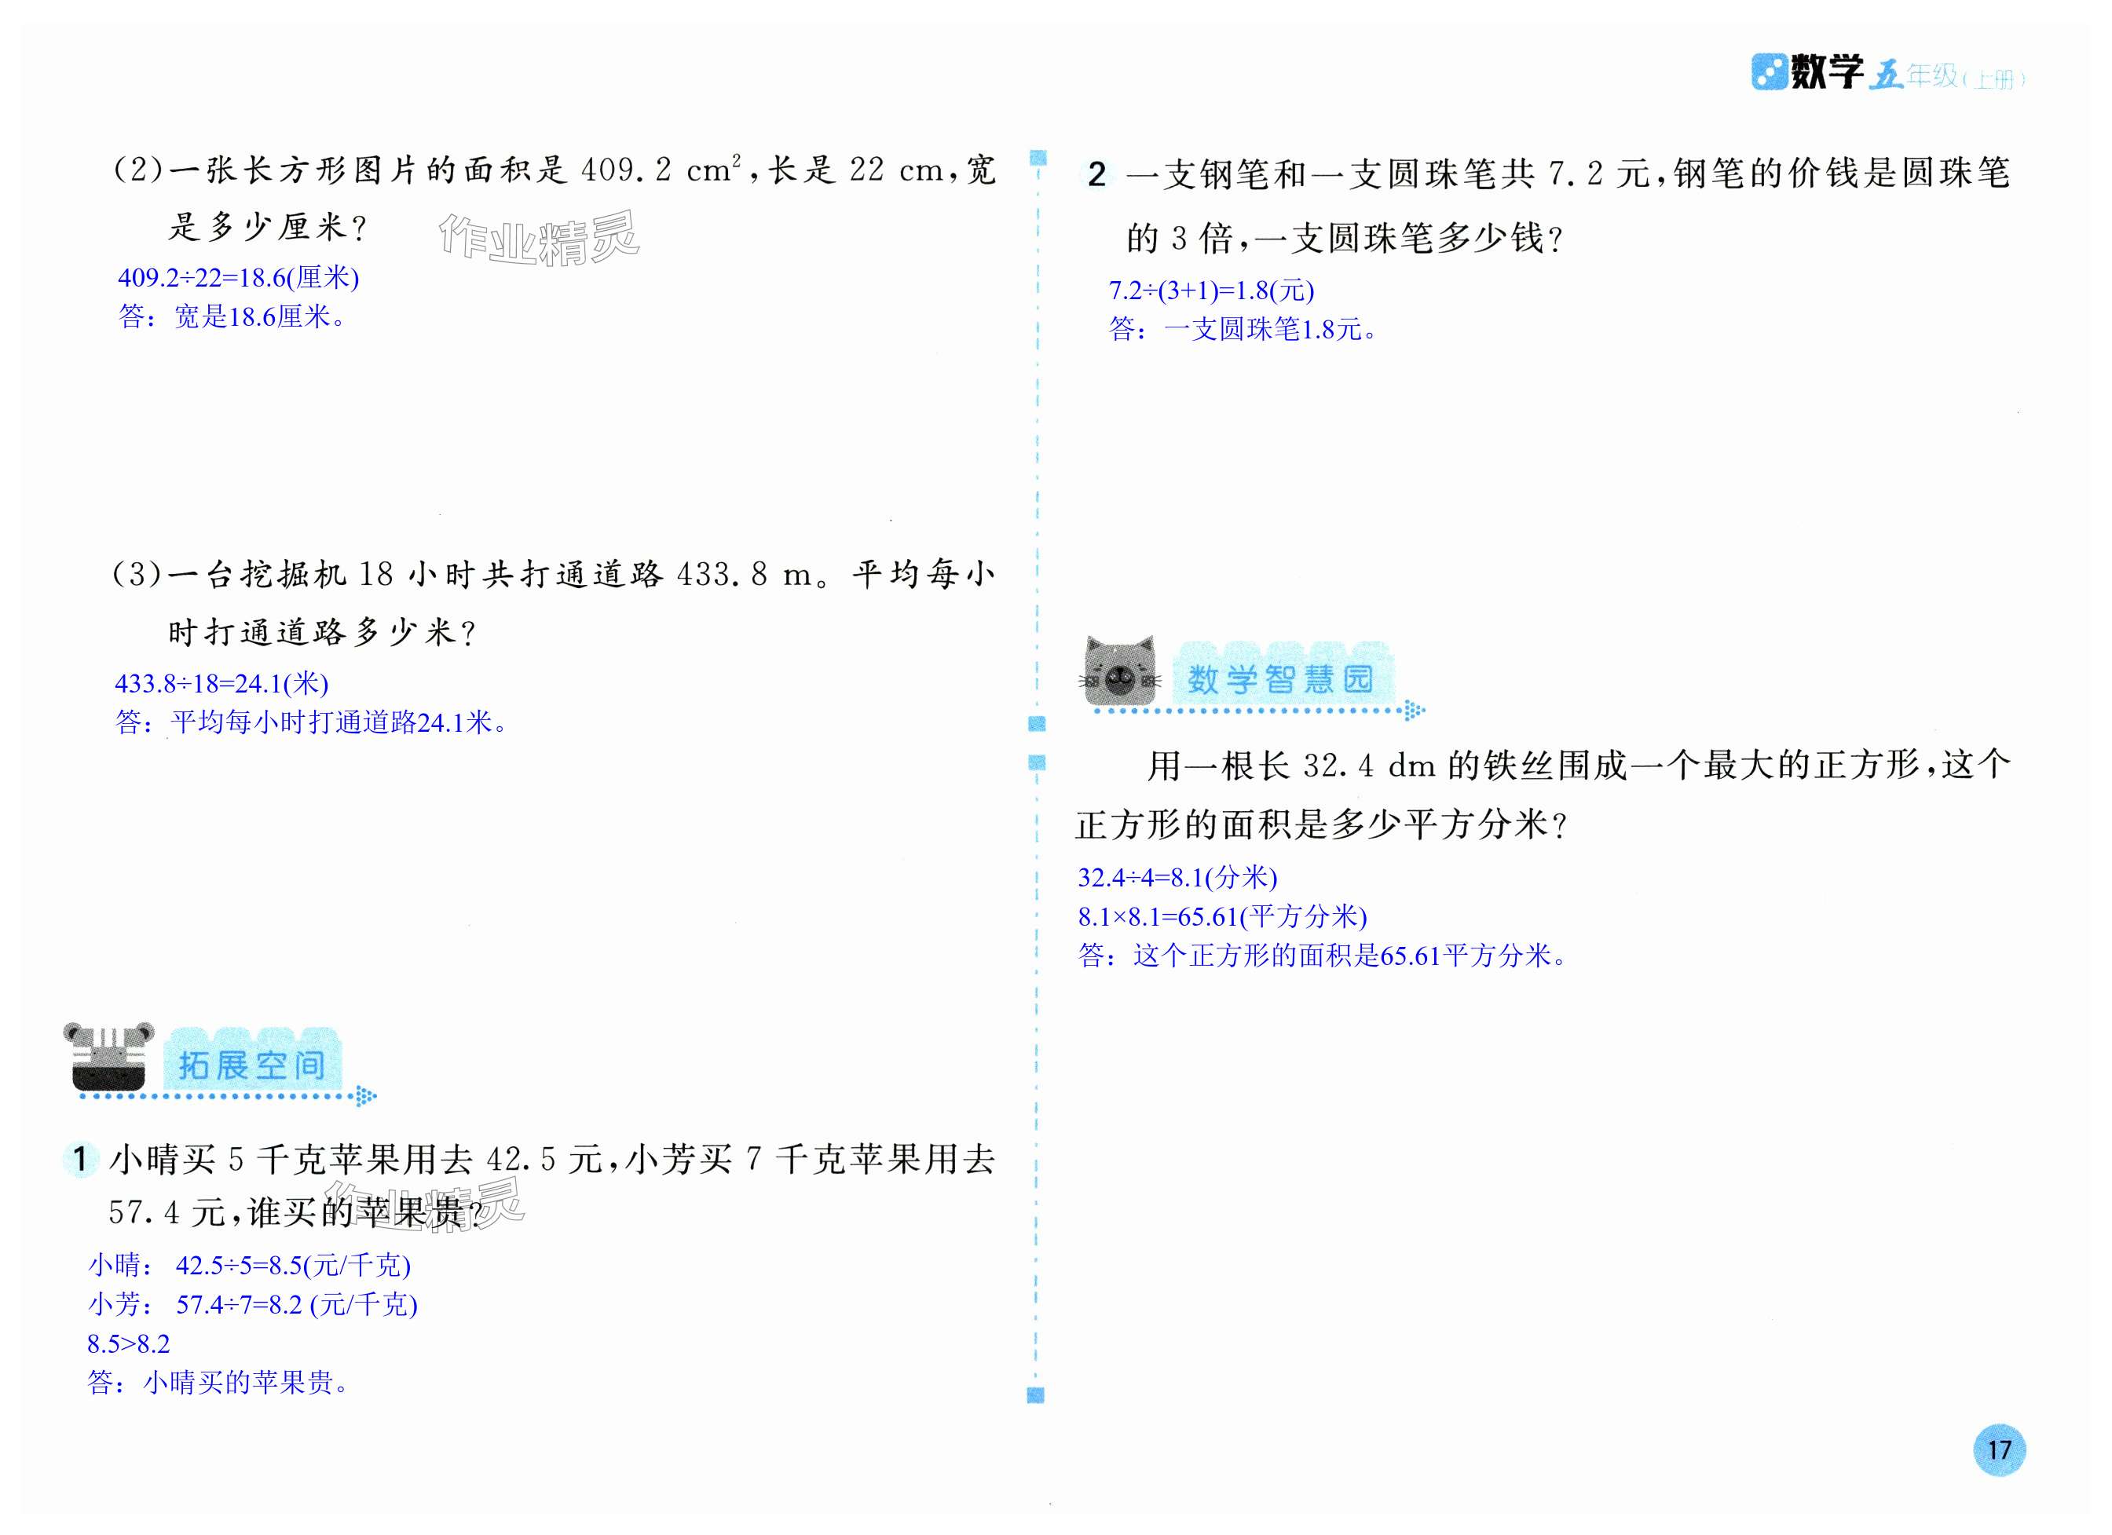
Task: Click the 拓展空间 section heading
Action: pos(251,1064)
